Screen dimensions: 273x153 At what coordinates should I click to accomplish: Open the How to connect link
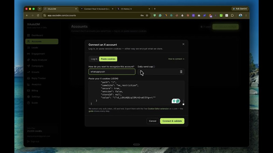click(x=176, y=59)
